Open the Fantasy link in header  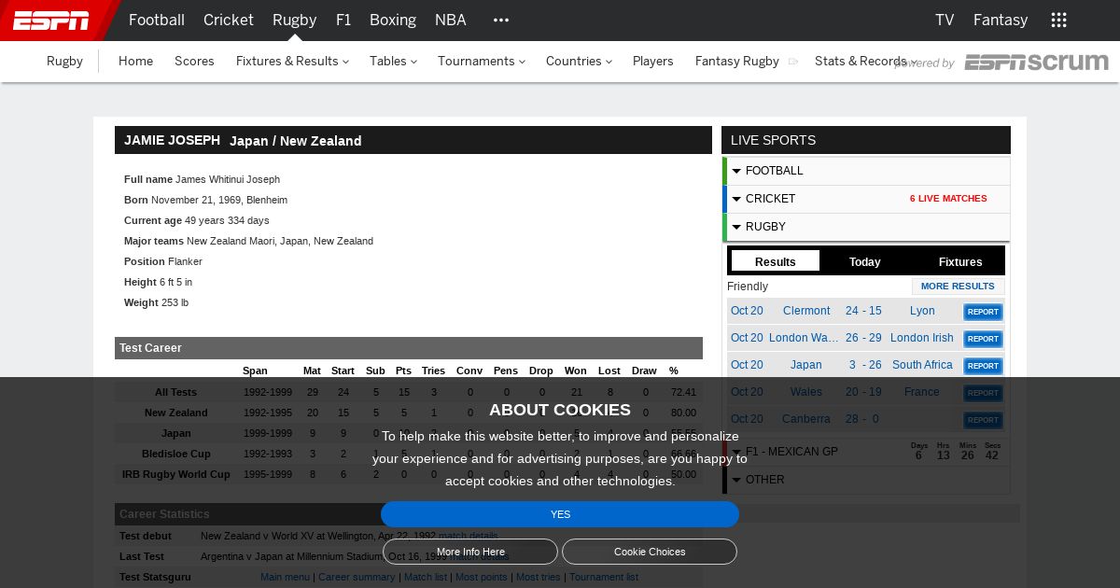[x=1001, y=20]
